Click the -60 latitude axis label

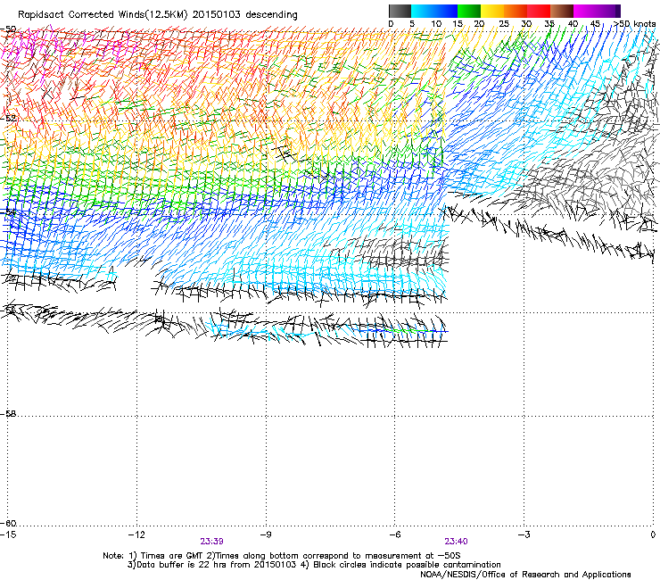pos(8,523)
